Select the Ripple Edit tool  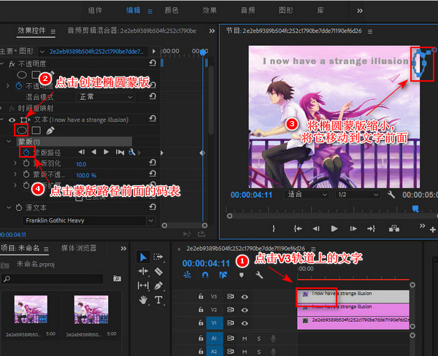coord(143,271)
